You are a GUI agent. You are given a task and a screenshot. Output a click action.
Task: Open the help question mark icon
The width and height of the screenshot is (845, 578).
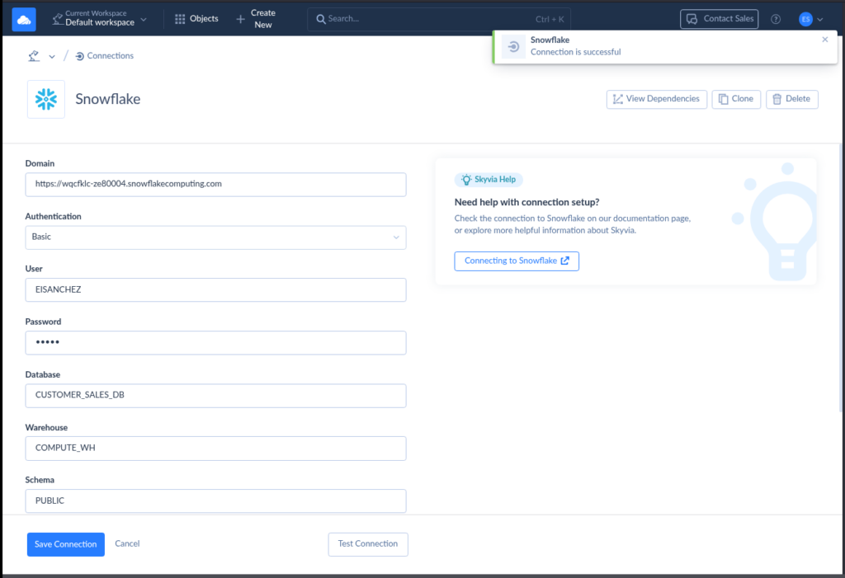pos(776,20)
